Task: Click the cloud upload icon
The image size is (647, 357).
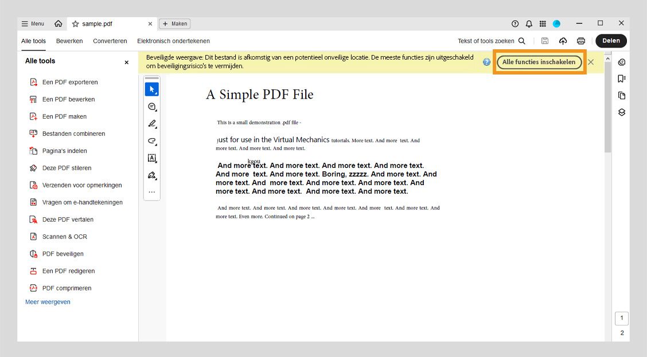Action: (563, 41)
